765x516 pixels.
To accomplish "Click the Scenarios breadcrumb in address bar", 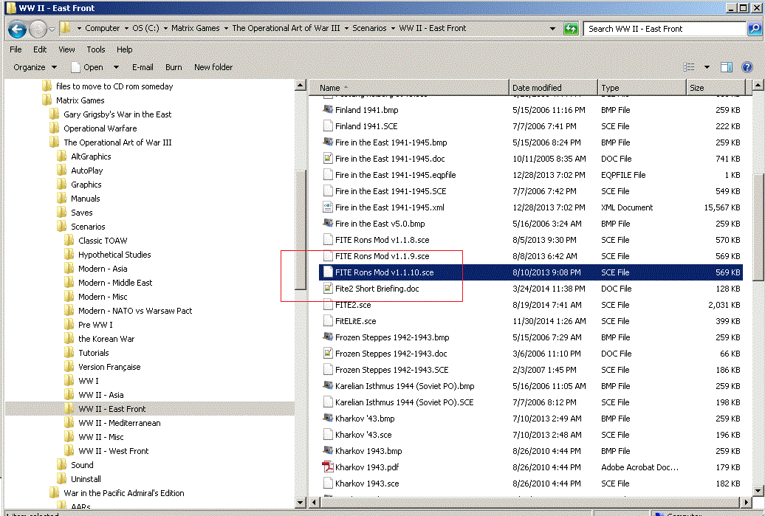I will [x=369, y=28].
